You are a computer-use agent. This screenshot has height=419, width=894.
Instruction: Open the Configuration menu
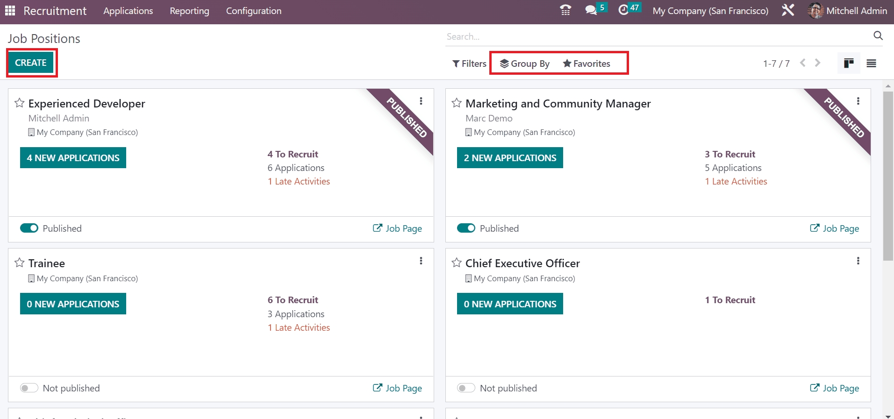tap(253, 11)
